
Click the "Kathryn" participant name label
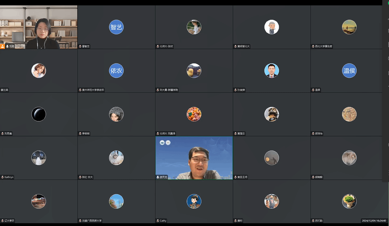[x=9, y=177]
